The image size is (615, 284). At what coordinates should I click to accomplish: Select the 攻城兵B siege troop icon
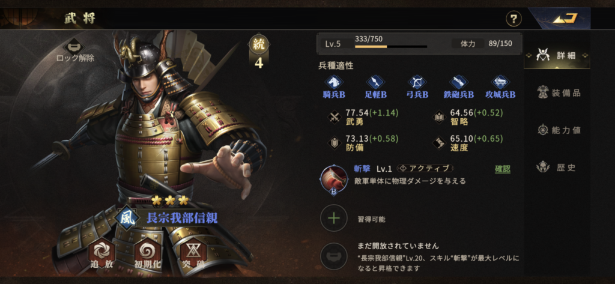[500, 86]
